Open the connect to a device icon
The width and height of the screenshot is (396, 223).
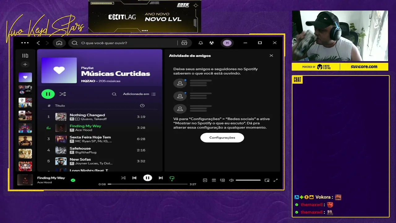[222, 180]
